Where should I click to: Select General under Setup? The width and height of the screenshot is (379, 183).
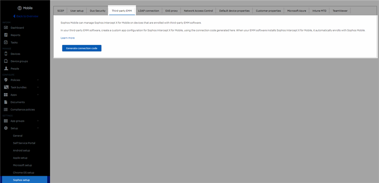18,136
